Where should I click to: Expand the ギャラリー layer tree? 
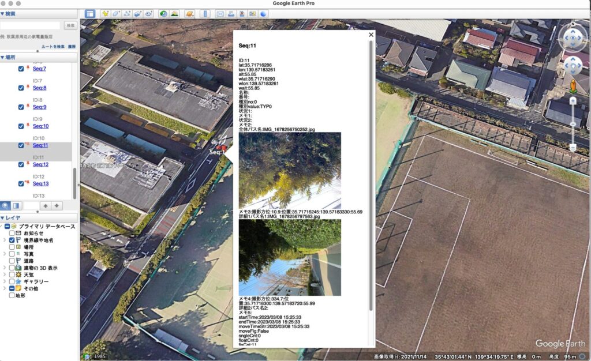point(5,281)
